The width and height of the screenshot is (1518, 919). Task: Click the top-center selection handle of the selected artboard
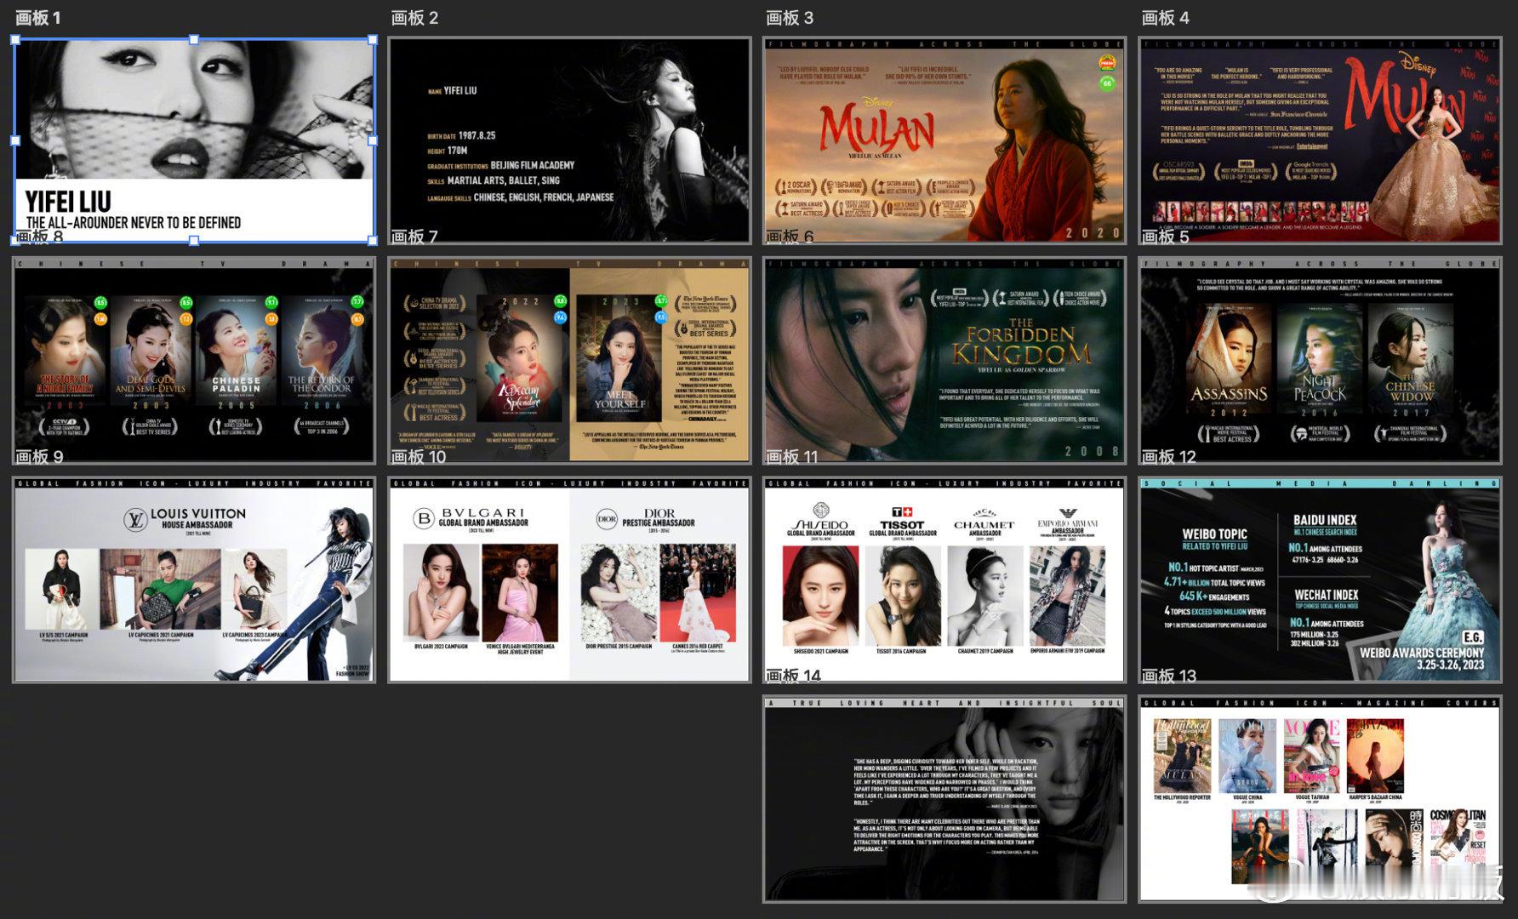coord(194,39)
